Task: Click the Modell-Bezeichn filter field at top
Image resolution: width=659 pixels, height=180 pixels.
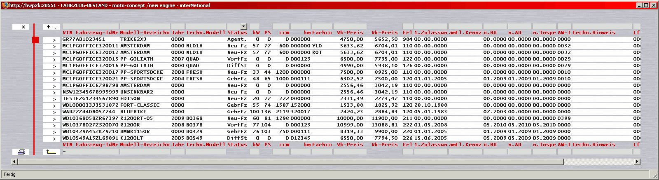Action: 144,26
